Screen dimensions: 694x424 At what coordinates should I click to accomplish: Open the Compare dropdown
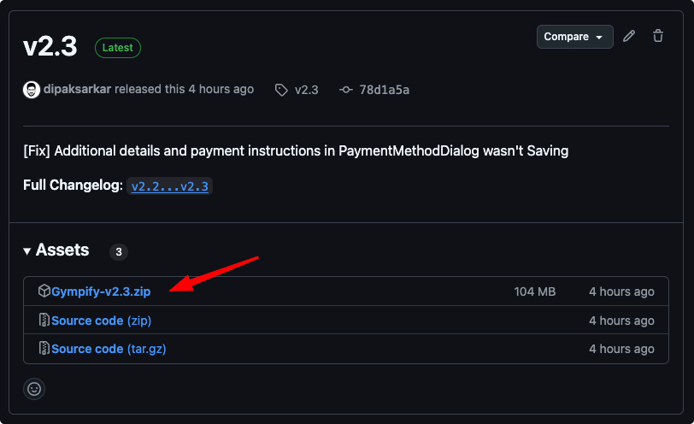pyautogui.click(x=574, y=37)
